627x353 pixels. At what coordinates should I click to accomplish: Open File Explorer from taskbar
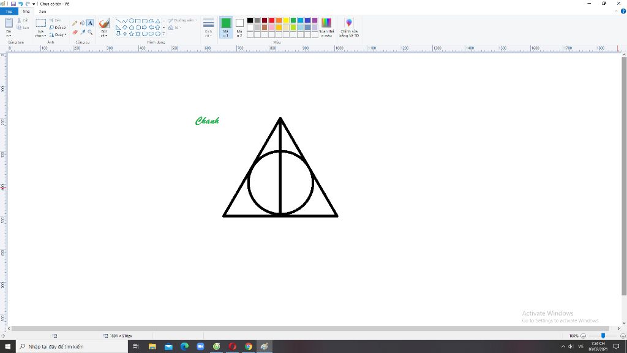[152, 347]
